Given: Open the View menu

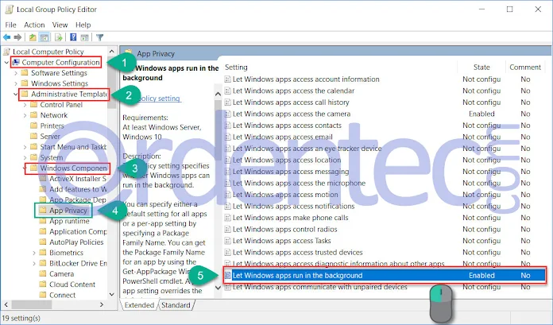Looking at the screenshot, I should 60,25.
